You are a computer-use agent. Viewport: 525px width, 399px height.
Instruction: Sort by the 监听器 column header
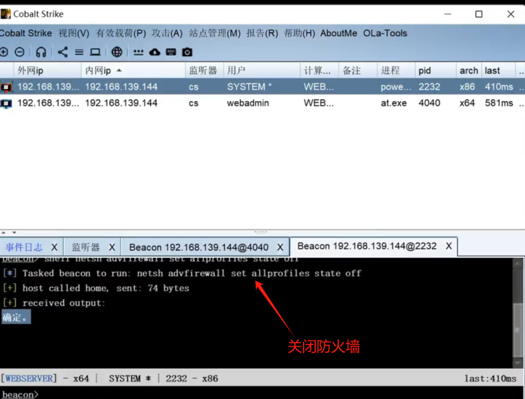(x=204, y=71)
